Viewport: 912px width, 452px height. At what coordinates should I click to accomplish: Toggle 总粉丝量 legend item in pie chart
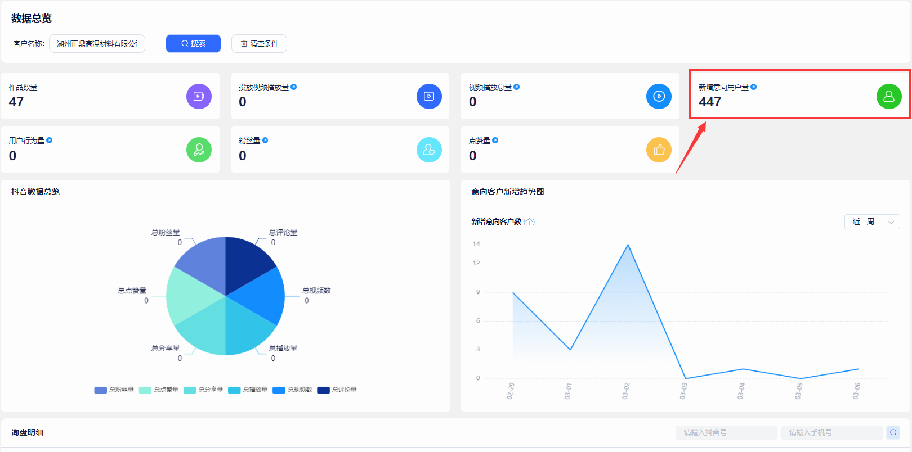point(114,390)
